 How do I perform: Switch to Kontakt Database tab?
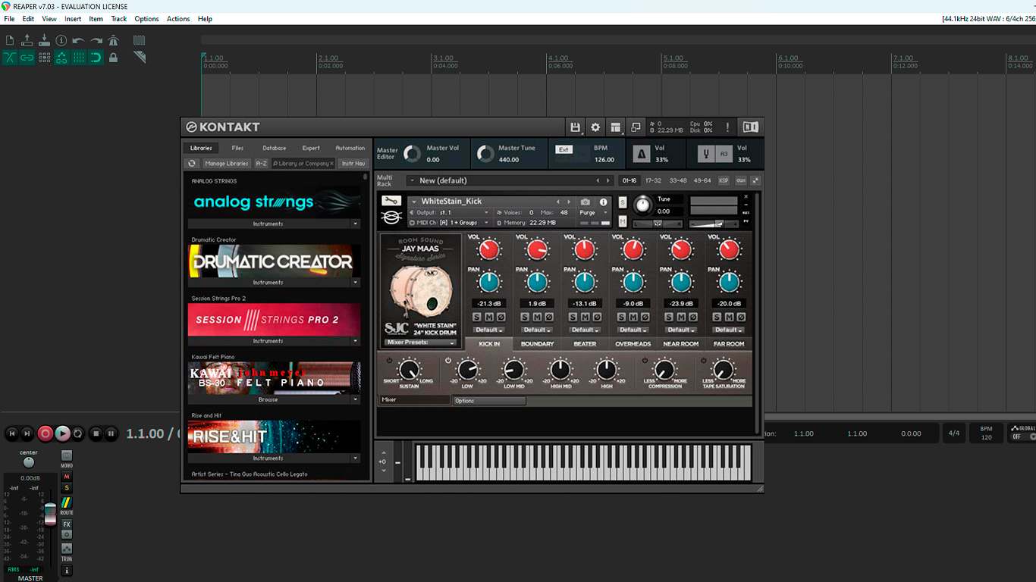point(275,149)
